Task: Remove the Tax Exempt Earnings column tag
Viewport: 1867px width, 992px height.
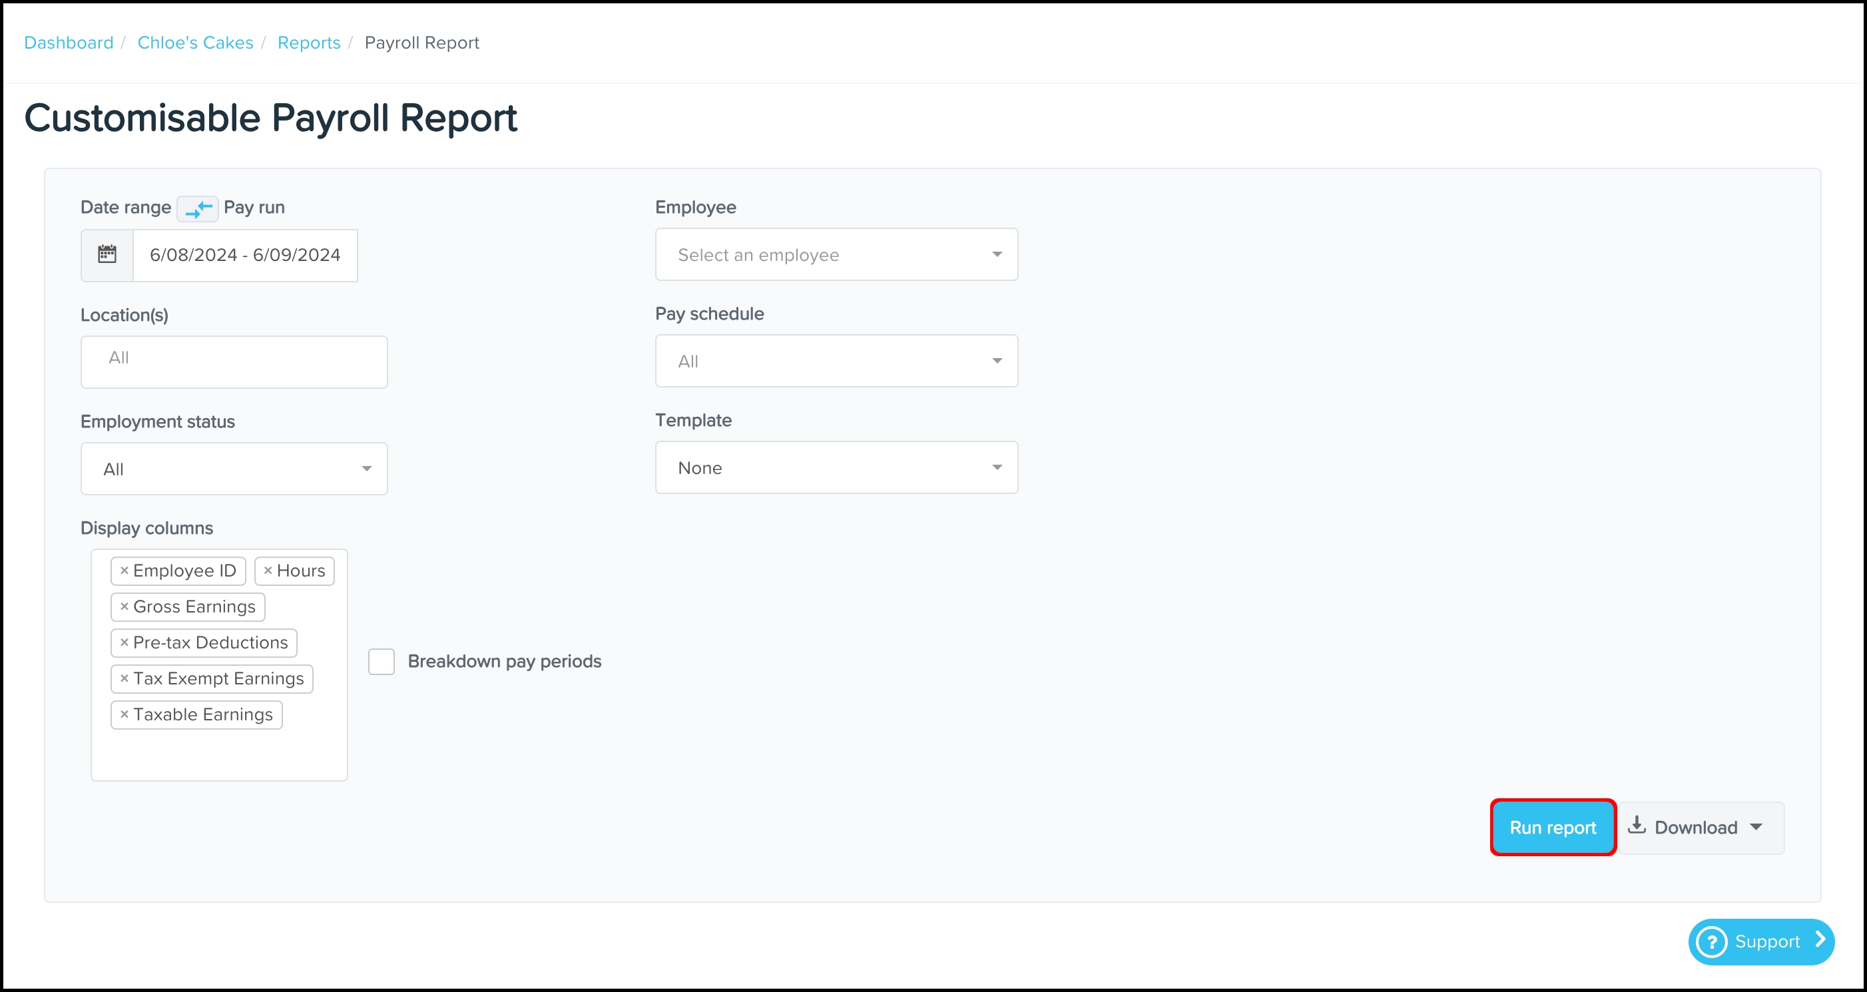Action: (x=124, y=678)
